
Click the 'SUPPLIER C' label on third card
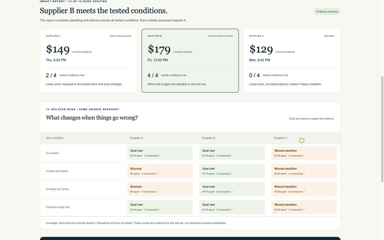256,36
